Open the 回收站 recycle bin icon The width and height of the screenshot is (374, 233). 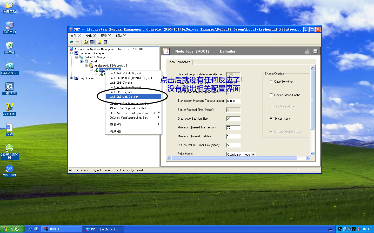point(9,48)
